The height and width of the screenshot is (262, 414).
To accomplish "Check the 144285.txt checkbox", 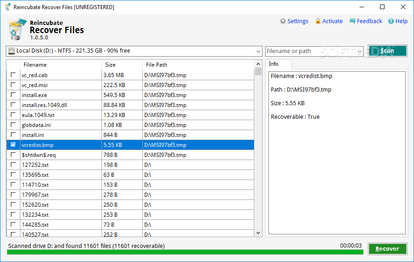I will point(13,224).
